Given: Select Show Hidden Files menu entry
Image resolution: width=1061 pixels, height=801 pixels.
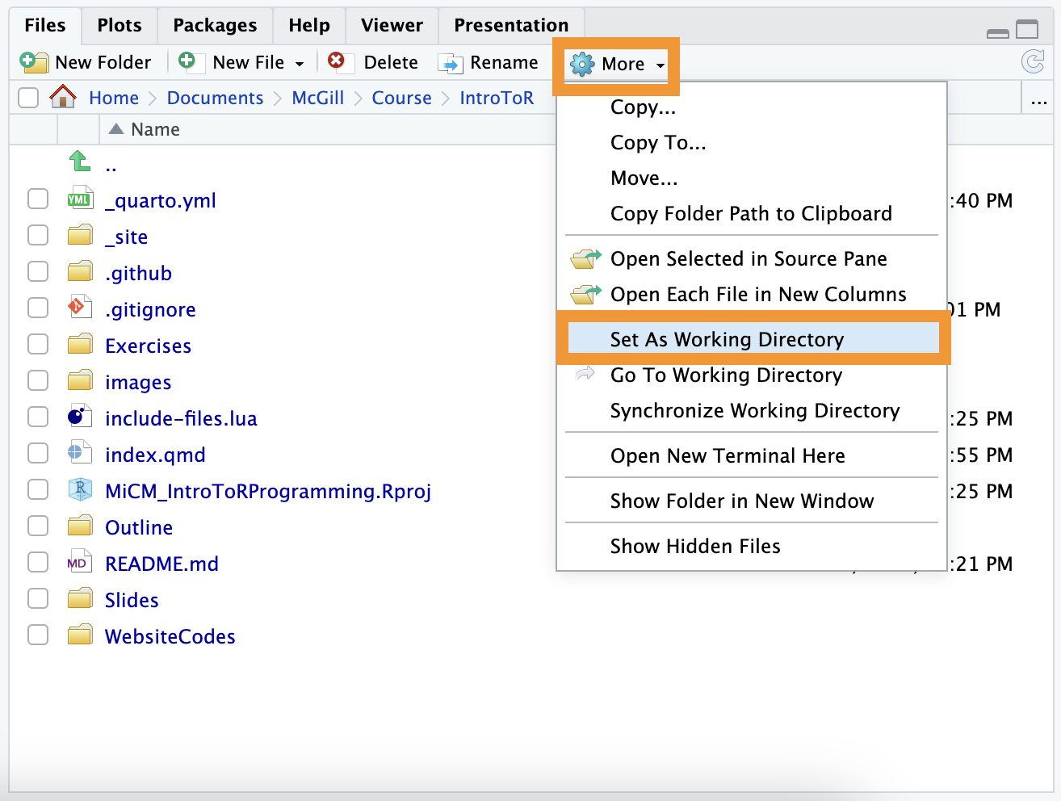Looking at the screenshot, I should 695,546.
